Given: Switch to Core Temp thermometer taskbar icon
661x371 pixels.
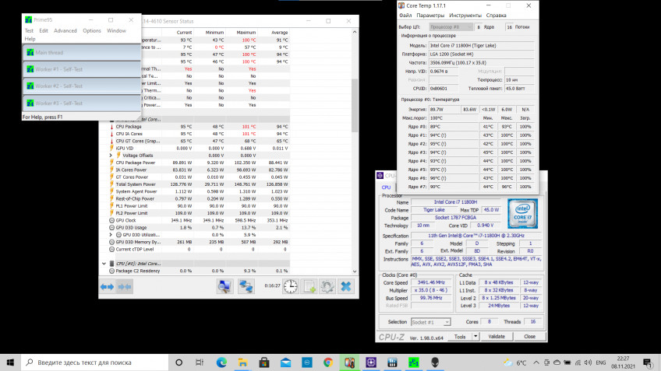Looking at the screenshot, I should pyautogui.click(x=349, y=362).
